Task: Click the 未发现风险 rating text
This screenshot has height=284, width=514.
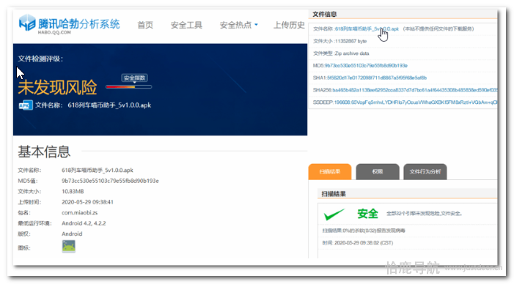Action: pos(57,87)
